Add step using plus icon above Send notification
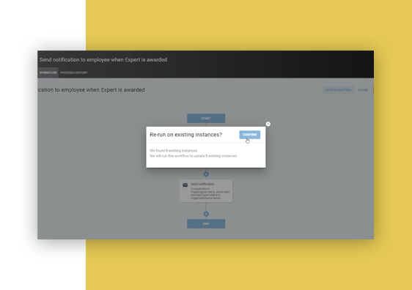Screen dimensions: 412x290 (206, 174)
